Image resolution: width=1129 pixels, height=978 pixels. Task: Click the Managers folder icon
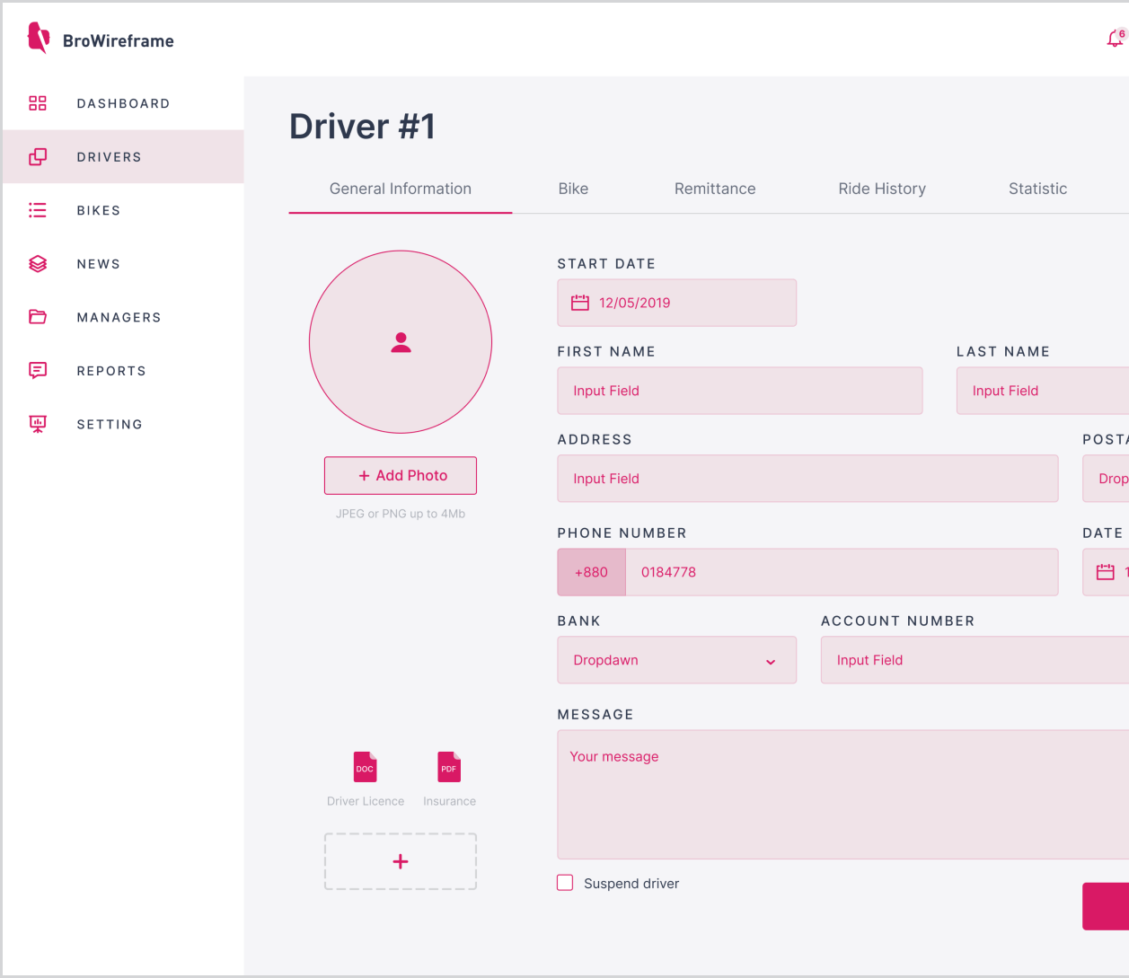pos(38,317)
